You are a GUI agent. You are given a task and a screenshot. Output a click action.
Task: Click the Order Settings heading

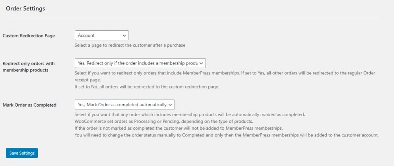25,9
